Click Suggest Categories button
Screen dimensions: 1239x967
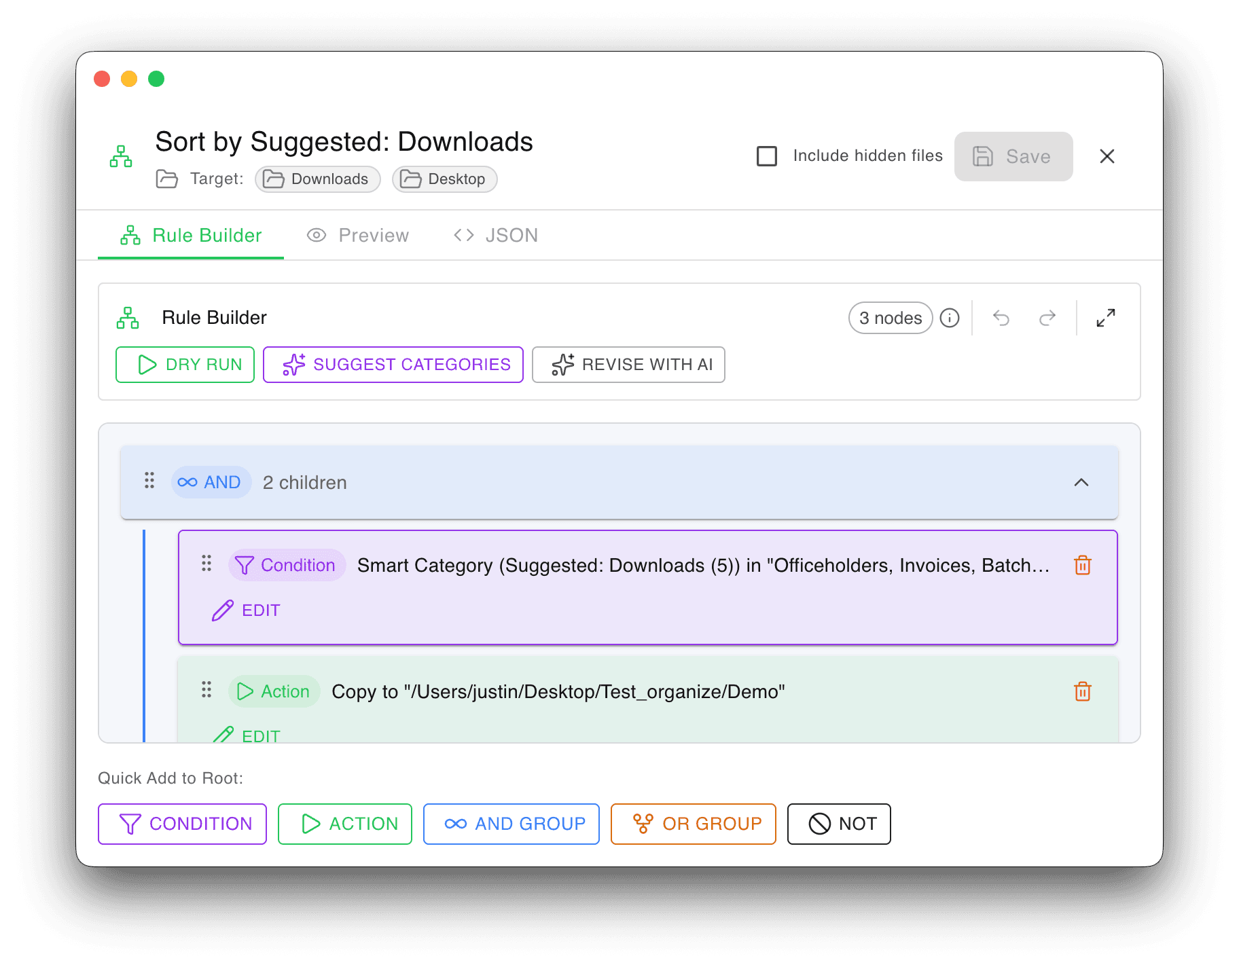(393, 365)
